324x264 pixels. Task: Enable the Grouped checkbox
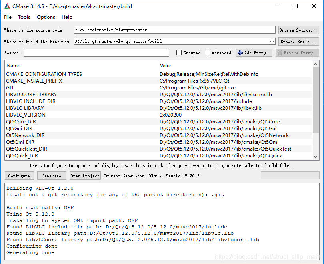pyautogui.click(x=179, y=53)
